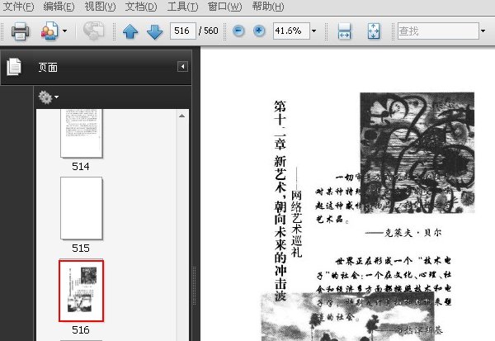
Task: Collapse the pages panel with arrow button
Action: click(x=182, y=67)
